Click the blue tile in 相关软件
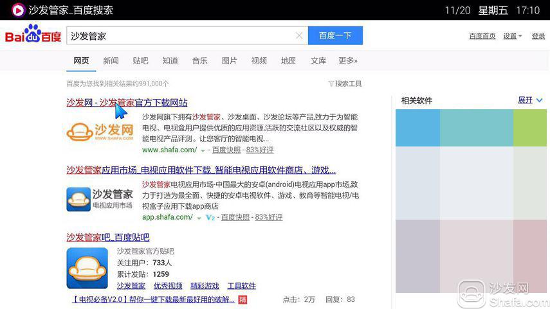This screenshot has width=550, height=309. tap(417, 128)
